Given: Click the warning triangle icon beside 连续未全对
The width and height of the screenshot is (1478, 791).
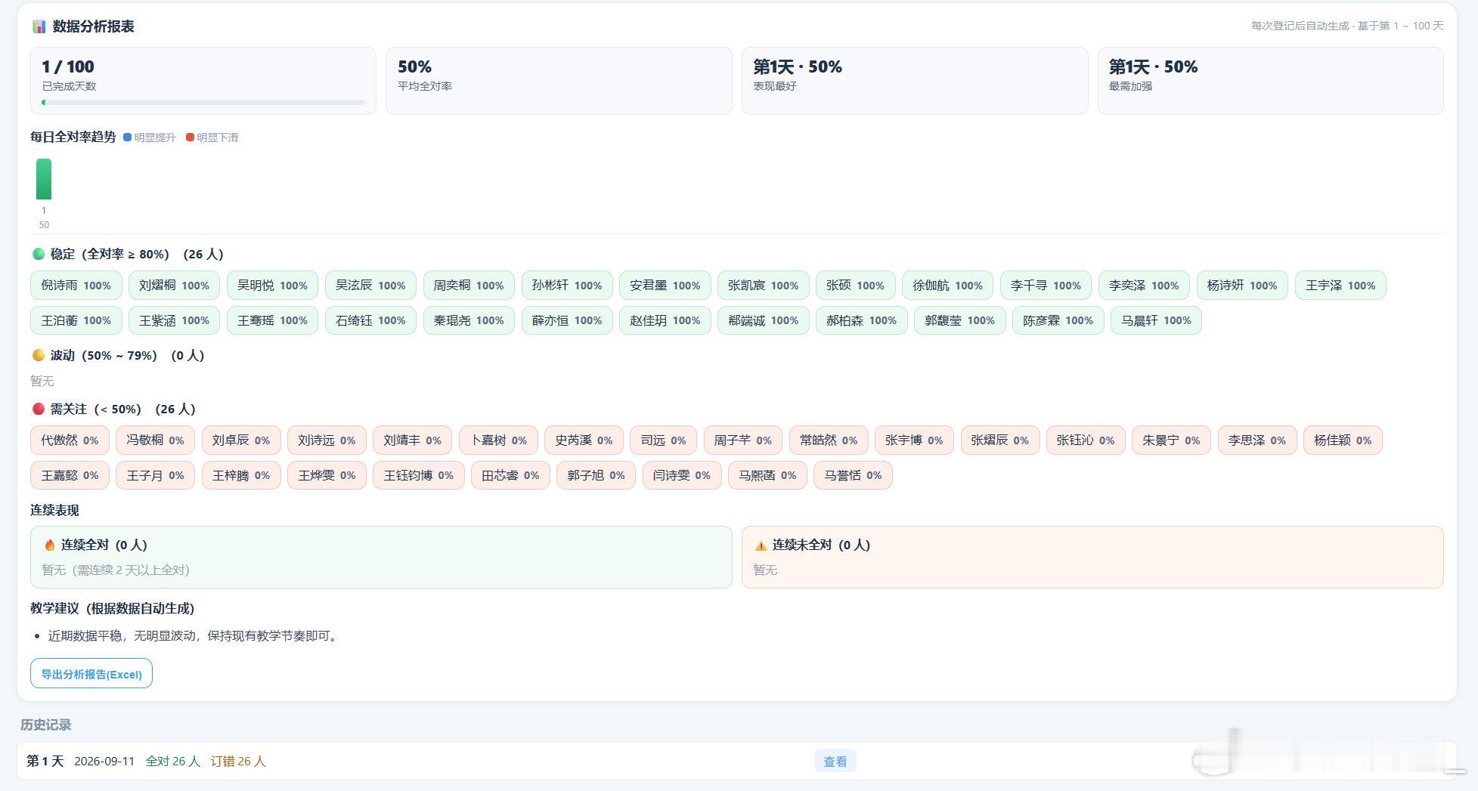Looking at the screenshot, I should point(761,545).
